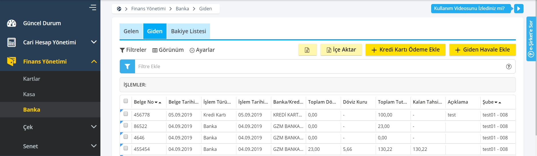Click Toplam Tut... column header

pyautogui.click(x=392, y=102)
